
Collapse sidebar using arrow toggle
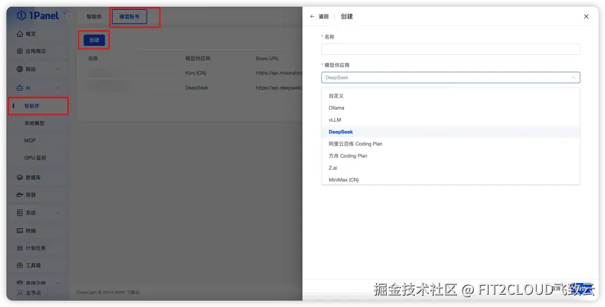(x=69, y=16)
